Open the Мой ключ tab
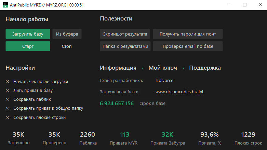The image size is (267, 150). coord(163,68)
